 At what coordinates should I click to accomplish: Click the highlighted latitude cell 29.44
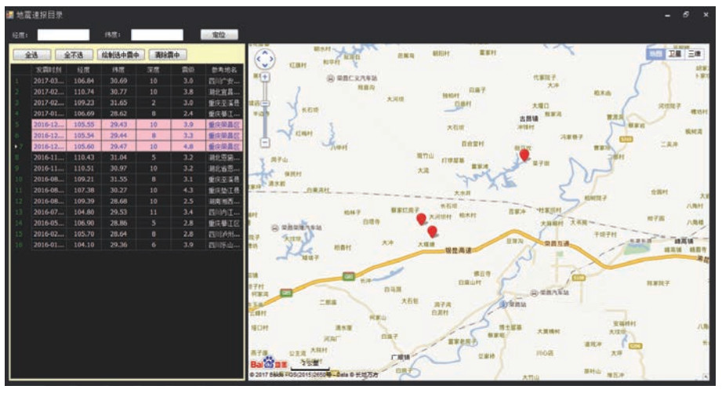(118, 136)
